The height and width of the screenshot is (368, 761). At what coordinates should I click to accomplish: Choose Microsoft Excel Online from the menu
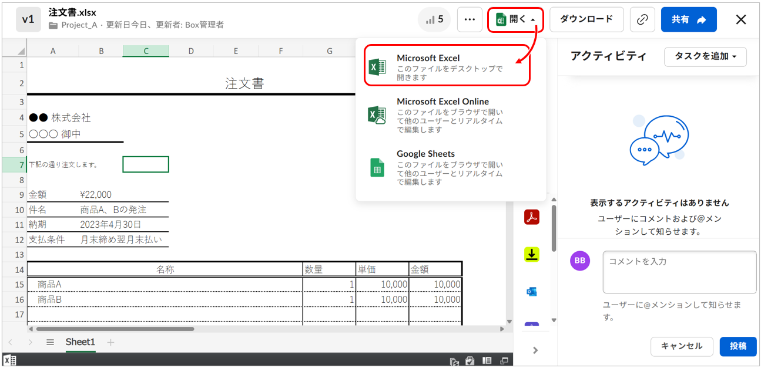[x=447, y=114]
